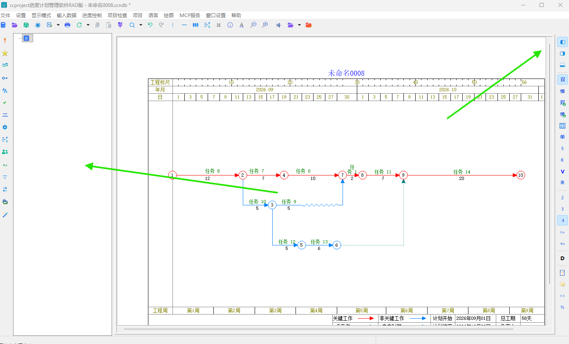Toggle the 双 view mode button
Viewport: 569px width, 344px height.
pos(562,80)
